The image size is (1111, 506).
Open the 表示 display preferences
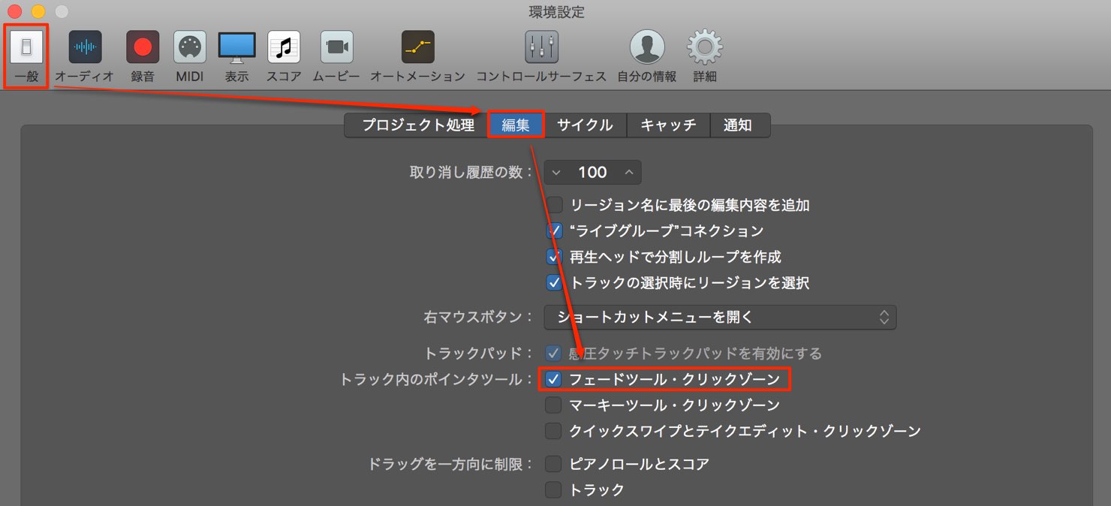(236, 56)
